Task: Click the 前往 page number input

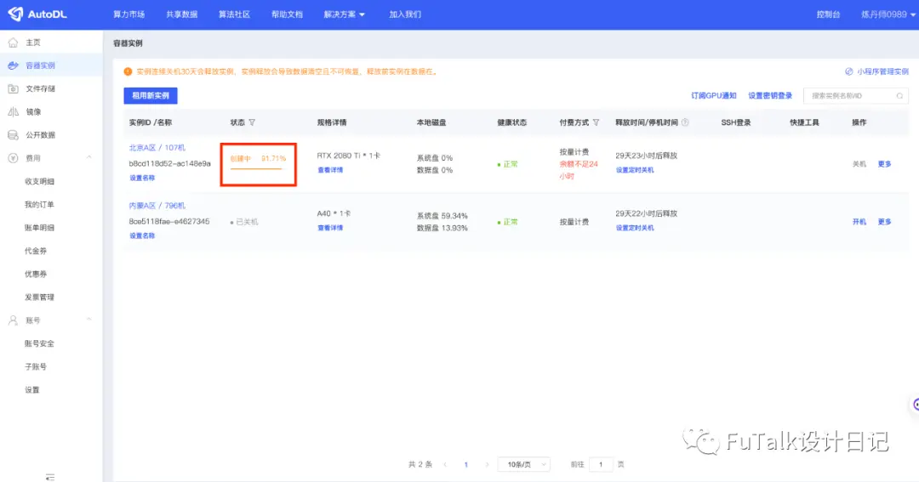Action: coord(601,464)
